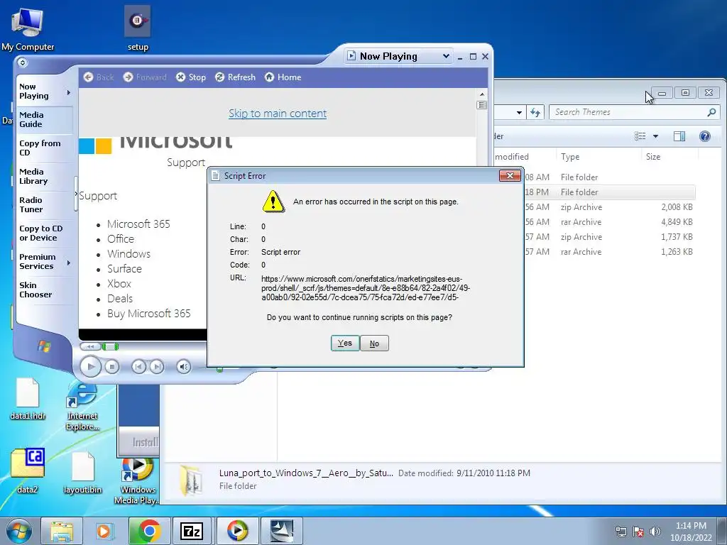727x545 pixels.
Task: Click Yes in the Script Error dialog
Action: click(345, 343)
